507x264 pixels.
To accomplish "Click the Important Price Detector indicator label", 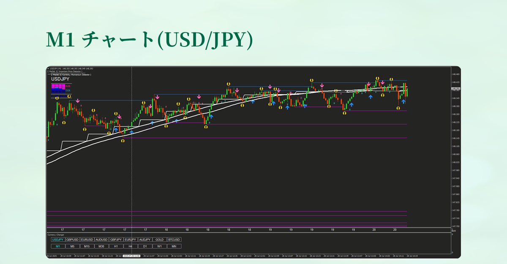I will (65, 72).
